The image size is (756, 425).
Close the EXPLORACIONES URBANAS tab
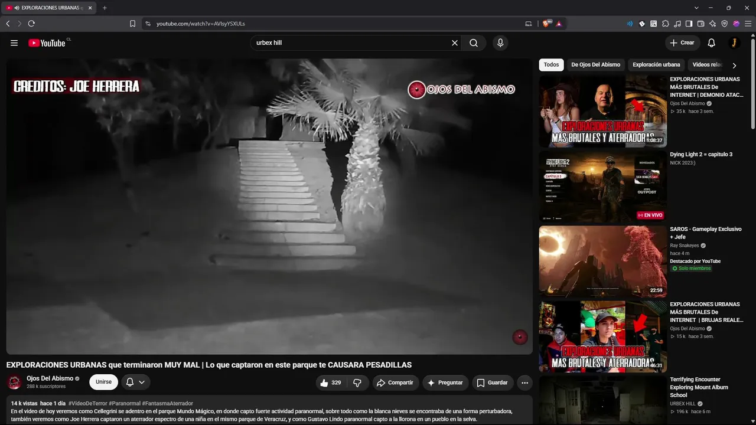90,8
